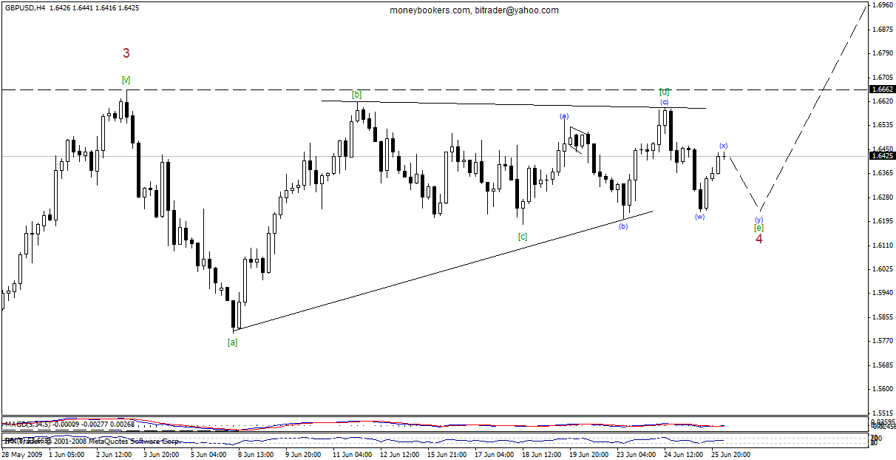Image resolution: width=896 pixels, height=460 pixels.
Task: Select the [e] wave label
Action: [758, 228]
